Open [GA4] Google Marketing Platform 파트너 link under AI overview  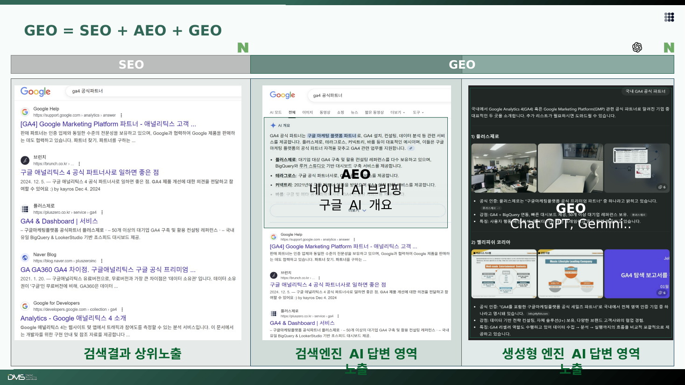tap(343, 246)
